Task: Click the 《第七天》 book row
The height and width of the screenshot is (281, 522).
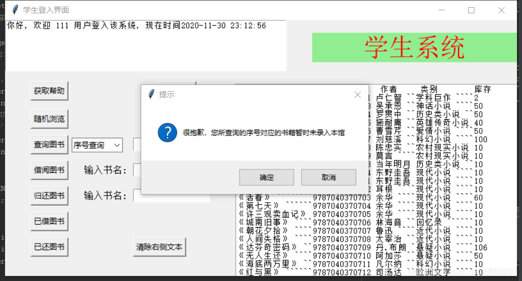Action: [361, 206]
